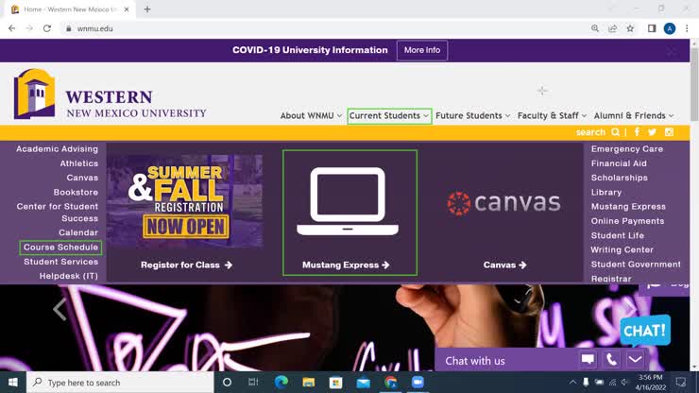Click the More Info button

421,50
